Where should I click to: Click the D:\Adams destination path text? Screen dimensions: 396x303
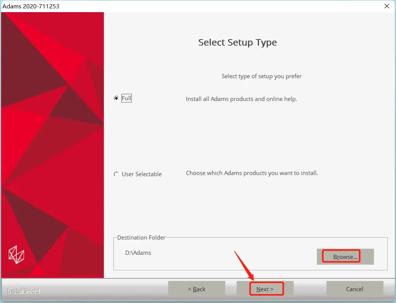click(138, 252)
